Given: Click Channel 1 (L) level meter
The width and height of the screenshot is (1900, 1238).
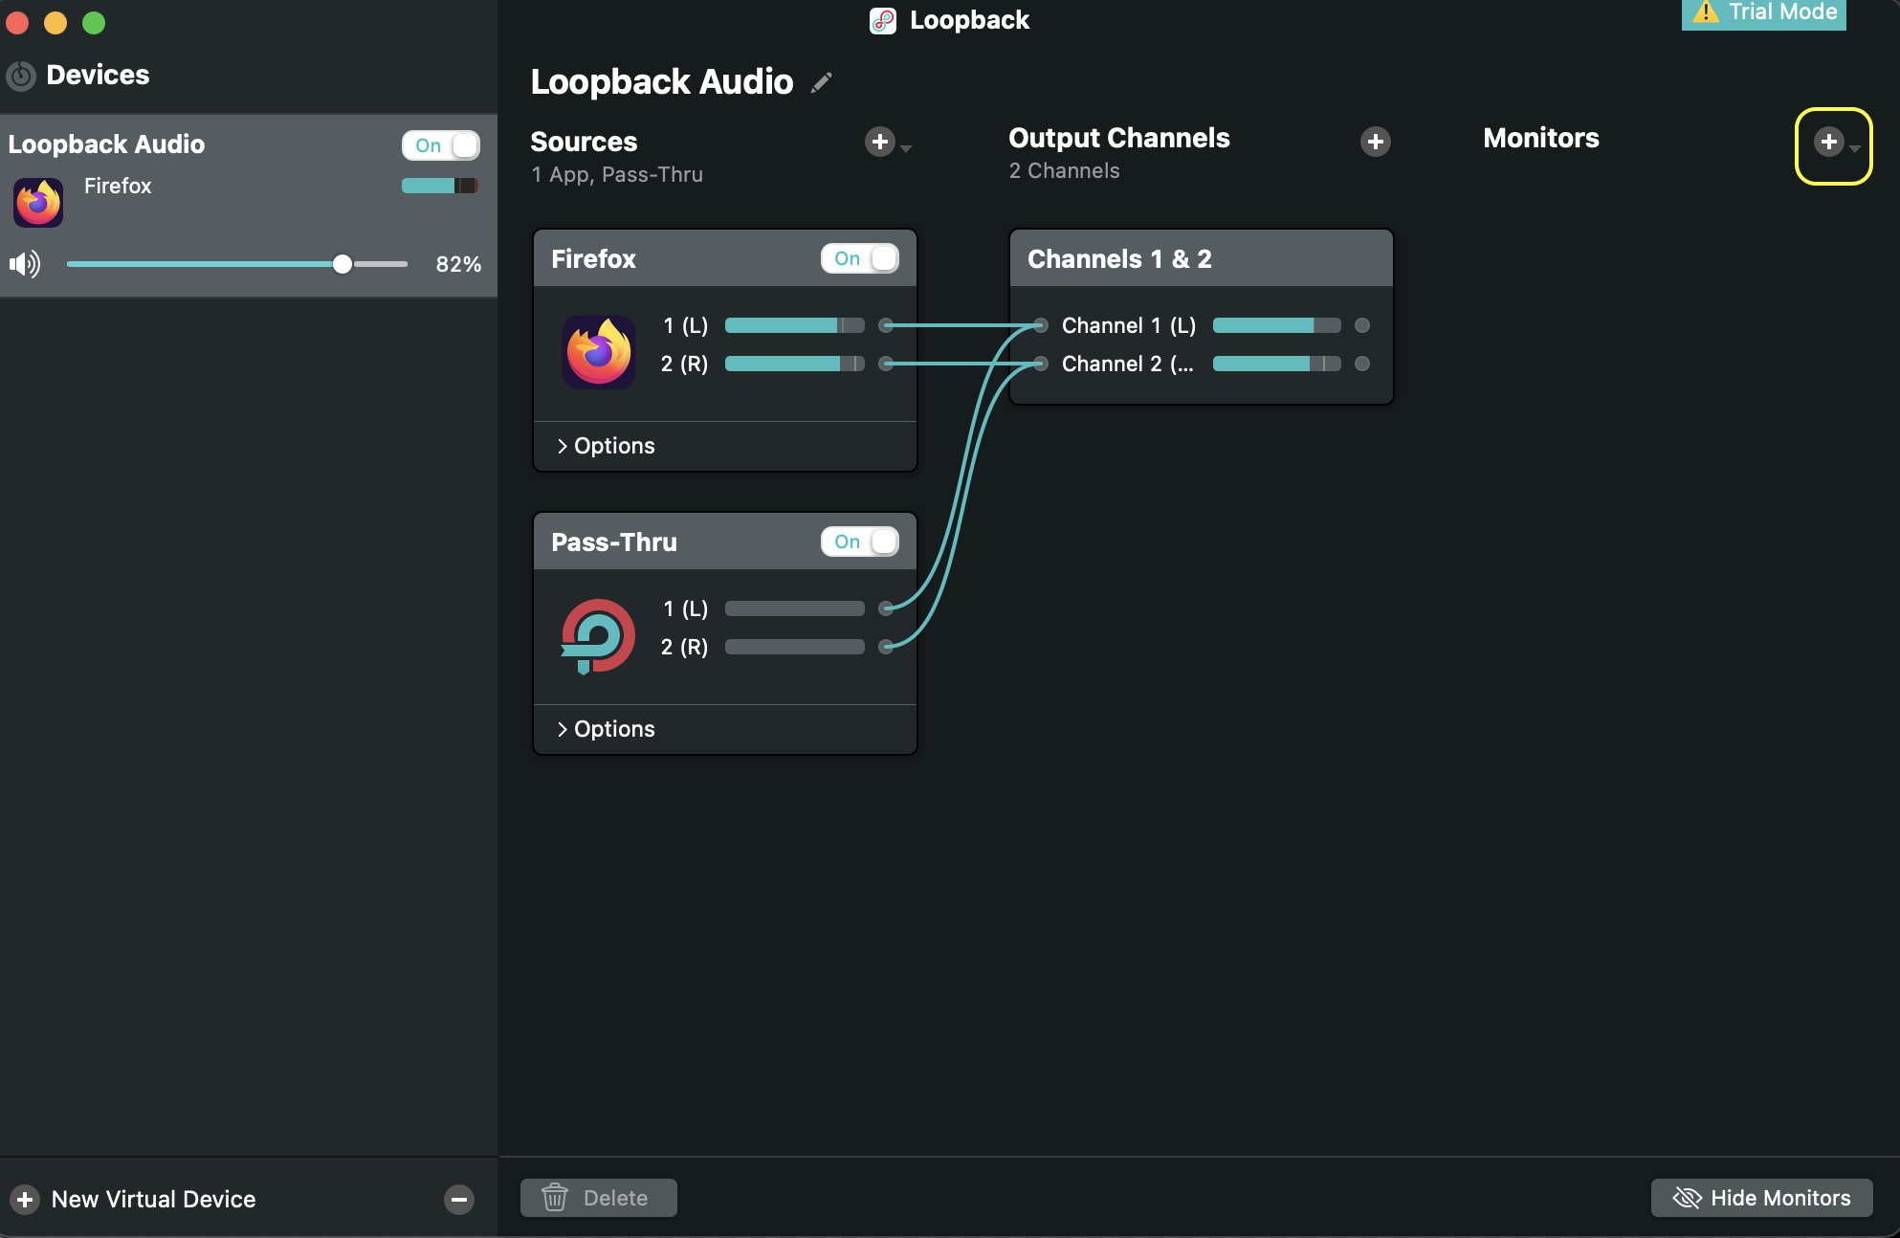Looking at the screenshot, I should click(x=1276, y=325).
